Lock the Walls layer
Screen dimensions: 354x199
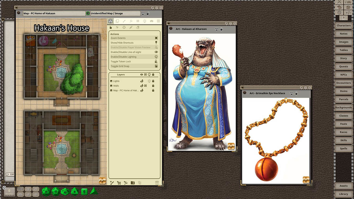pos(153,86)
